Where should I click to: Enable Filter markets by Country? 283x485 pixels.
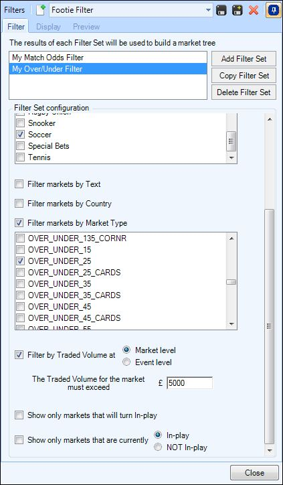tap(19, 204)
